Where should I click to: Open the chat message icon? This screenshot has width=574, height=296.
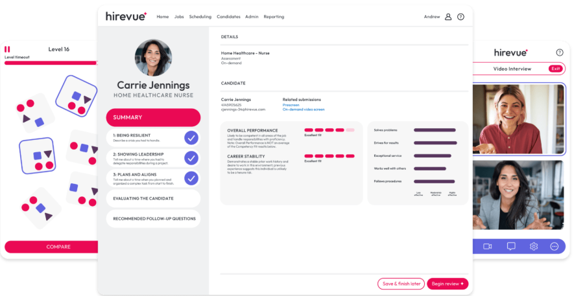point(511,246)
